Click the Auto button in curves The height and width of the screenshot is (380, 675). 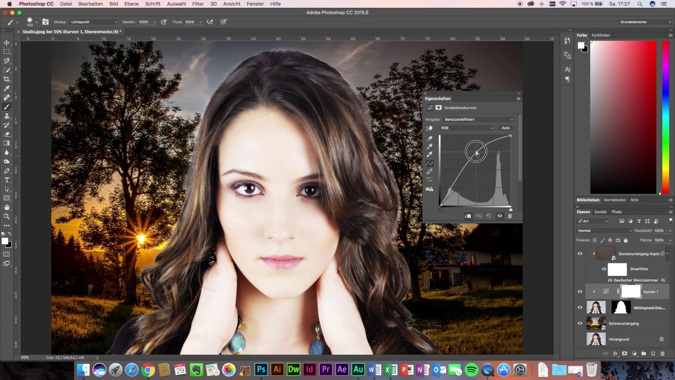point(506,128)
